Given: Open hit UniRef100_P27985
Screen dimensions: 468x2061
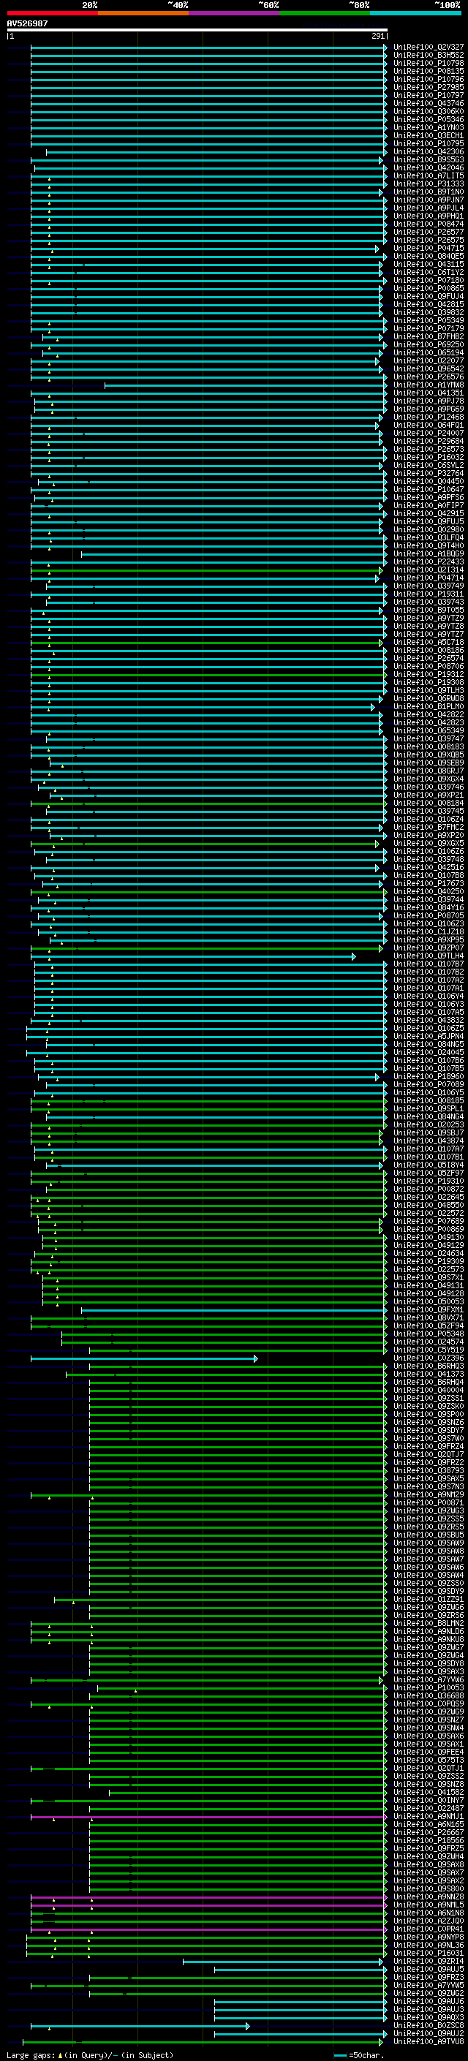Looking at the screenshot, I should coord(429,87).
